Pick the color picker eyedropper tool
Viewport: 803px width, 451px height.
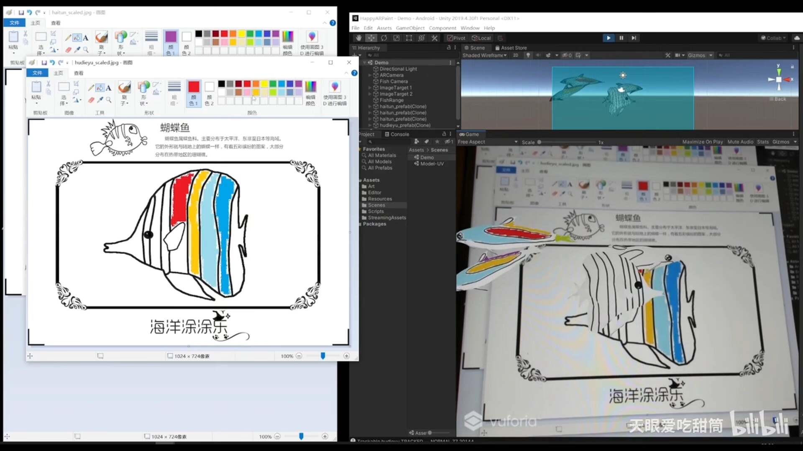100,100
